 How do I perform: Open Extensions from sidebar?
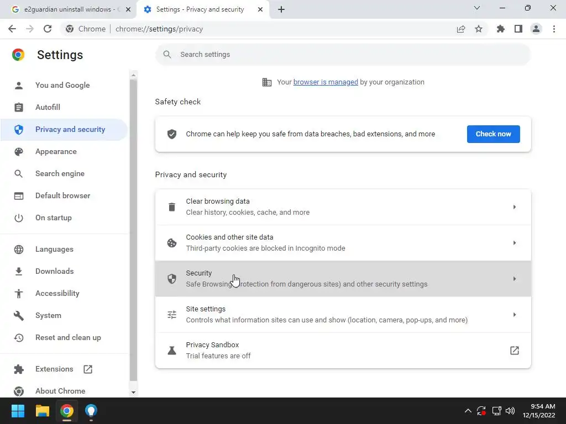coord(64,369)
